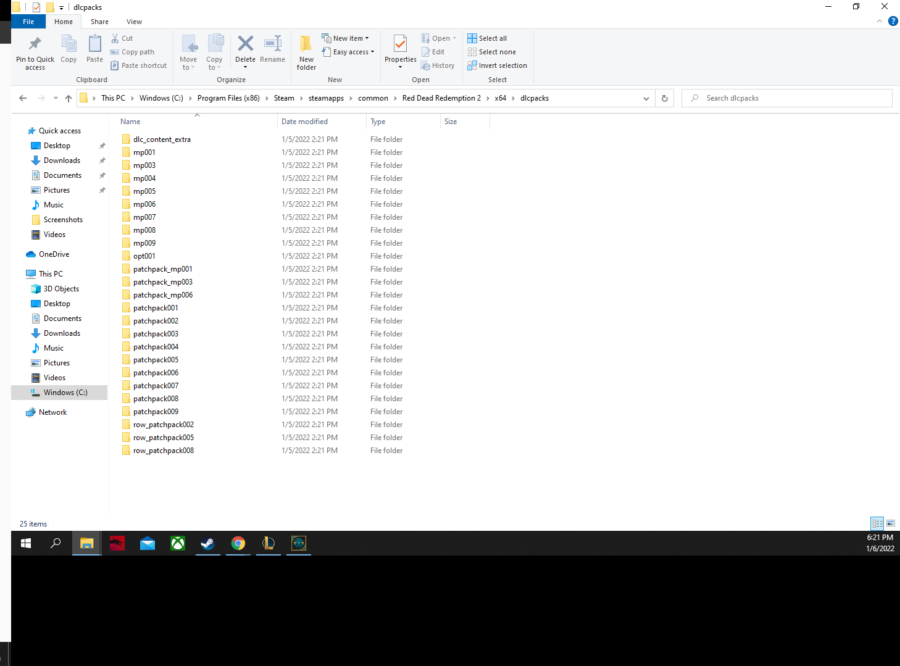This screenshot has width=900, height=666.
Task: Switch to large icons view
Action: tap(891, 523)
